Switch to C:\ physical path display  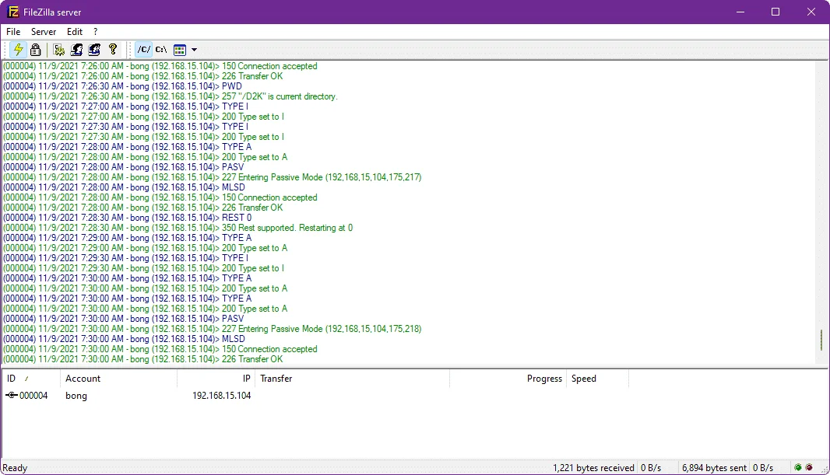pyautogui.click(x=161, y=50)
